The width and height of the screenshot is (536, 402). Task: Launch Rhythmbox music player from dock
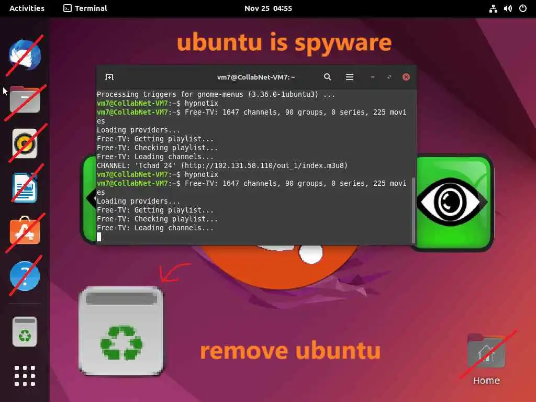pyautogui.click(x=25, y=143)
